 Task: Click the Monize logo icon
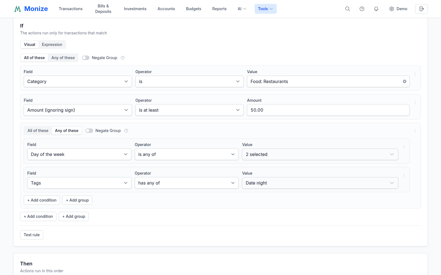pyautogui.click(x=18, y=9)
